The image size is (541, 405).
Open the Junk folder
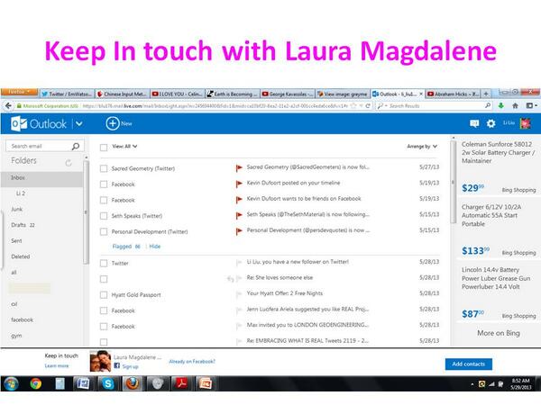click(x=16, y=209)
